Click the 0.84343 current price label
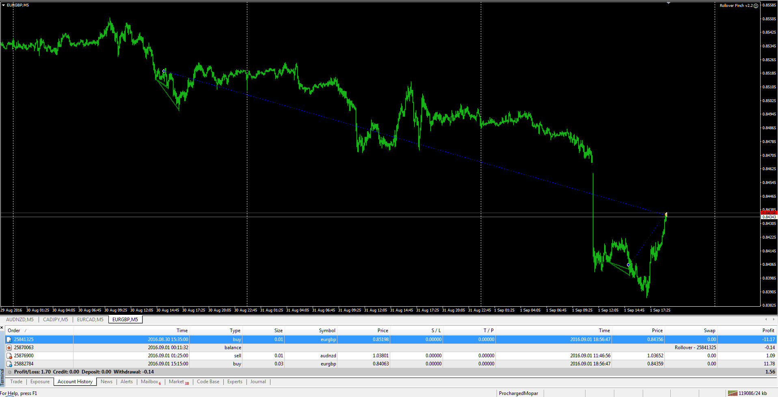The width and height of the screenshot is (778, 397). (769, 217)
